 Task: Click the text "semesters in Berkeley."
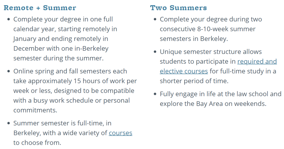point(194,39)
